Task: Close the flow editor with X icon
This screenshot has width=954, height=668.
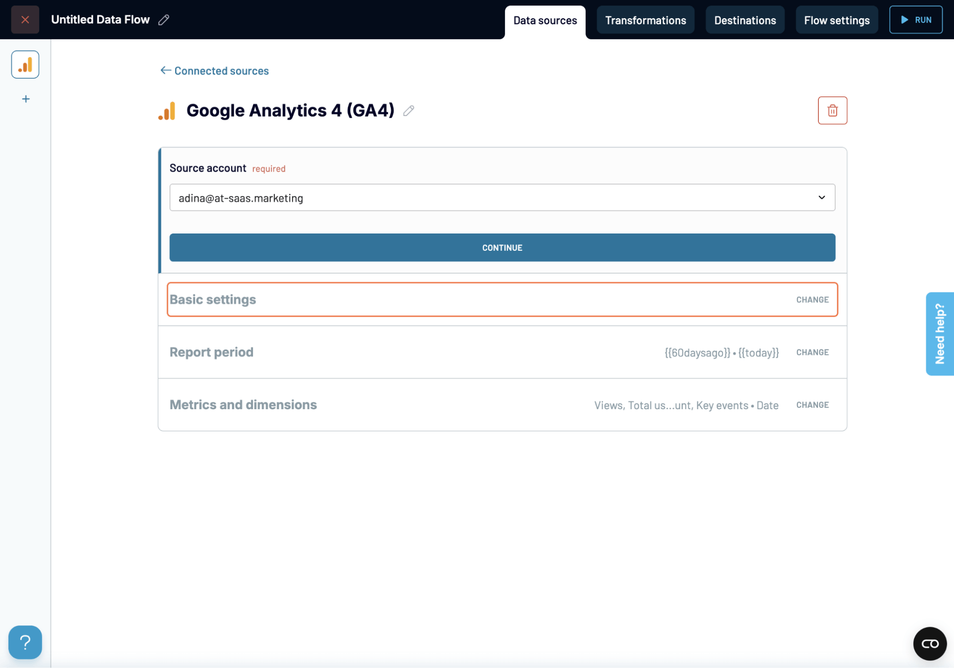Action: (25, 20)
